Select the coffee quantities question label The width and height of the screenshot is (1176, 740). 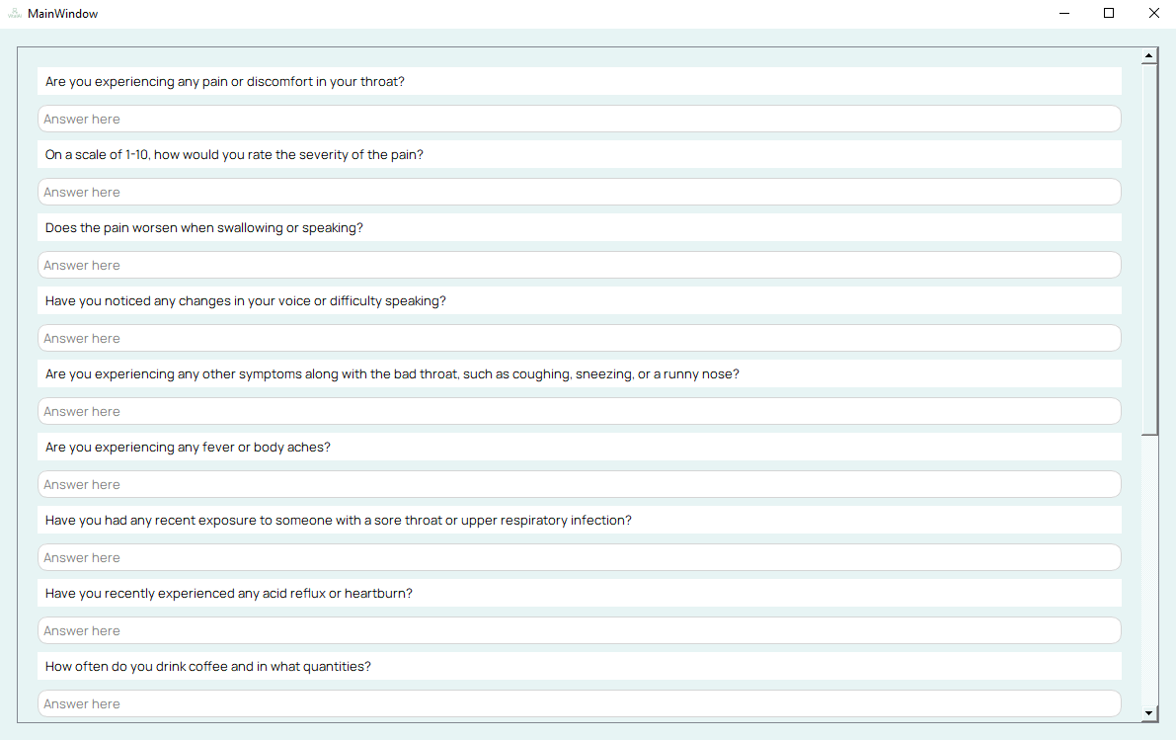(207, 667)
